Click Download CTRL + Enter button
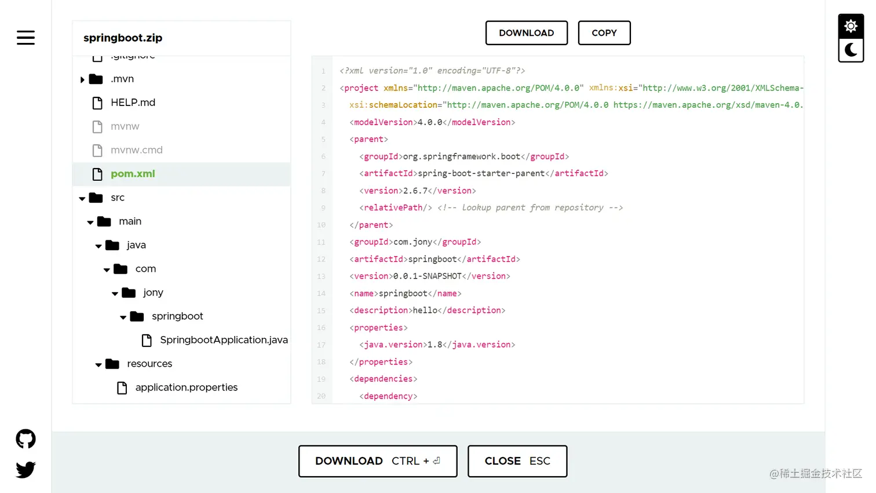Image resolution: width=876 pixels, height=493 pixels. [x=378, y=461]
